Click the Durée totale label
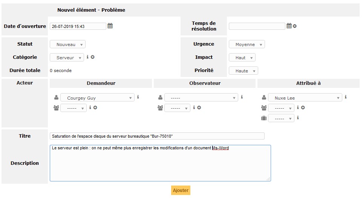363x198 pixels. pyautogui.click(x=25, y=70)
